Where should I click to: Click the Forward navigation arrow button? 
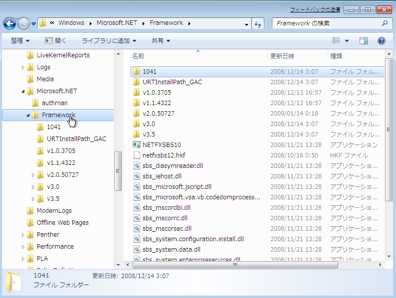point(24,24)
